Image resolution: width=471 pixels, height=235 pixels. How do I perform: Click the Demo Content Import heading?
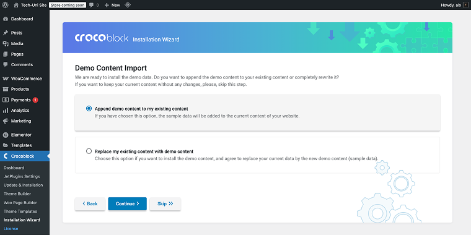coord(111,68)
